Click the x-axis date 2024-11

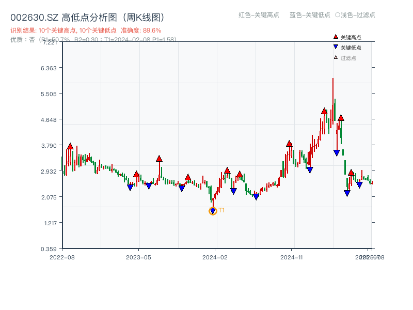(x=292, y=257)
